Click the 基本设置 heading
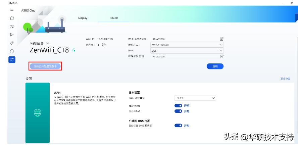This screenshot has height=145, width=298. click(134, 93)
